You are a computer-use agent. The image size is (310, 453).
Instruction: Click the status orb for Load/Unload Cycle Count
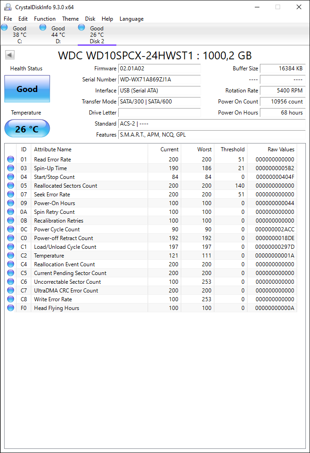point(11,247)
